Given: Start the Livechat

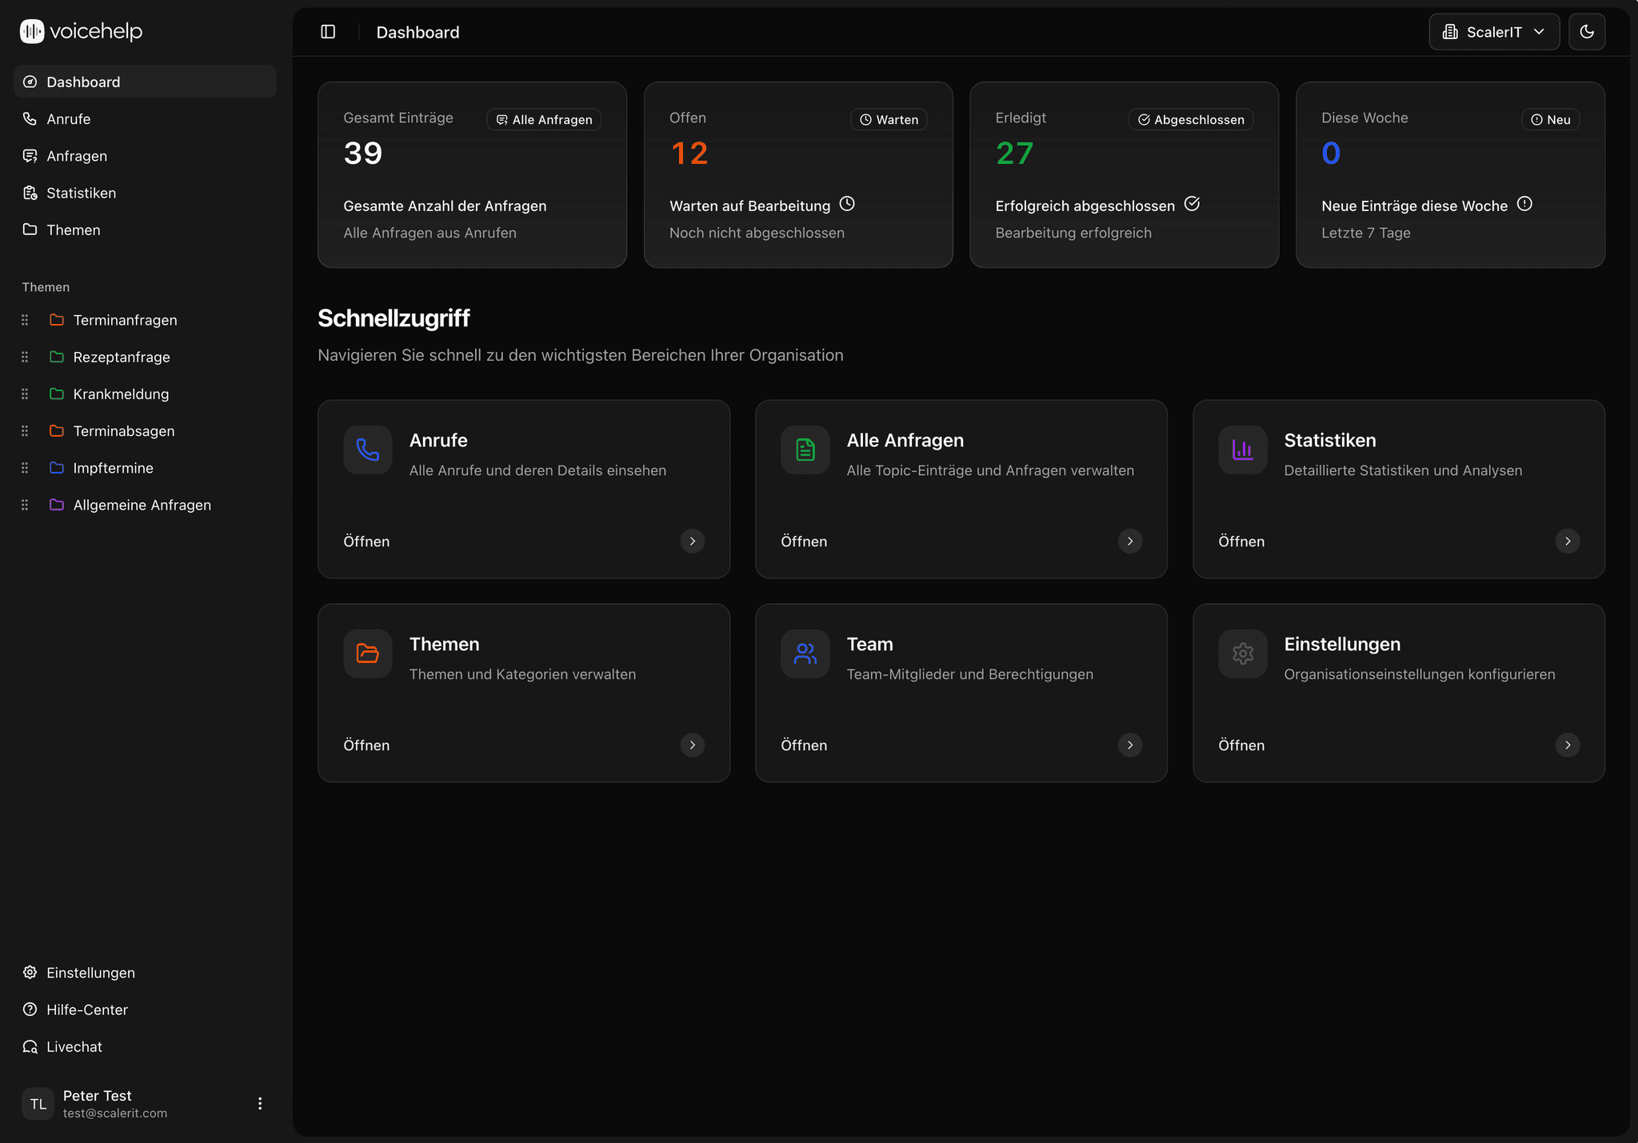Looking at the screenshot, I should (145, 1046).
